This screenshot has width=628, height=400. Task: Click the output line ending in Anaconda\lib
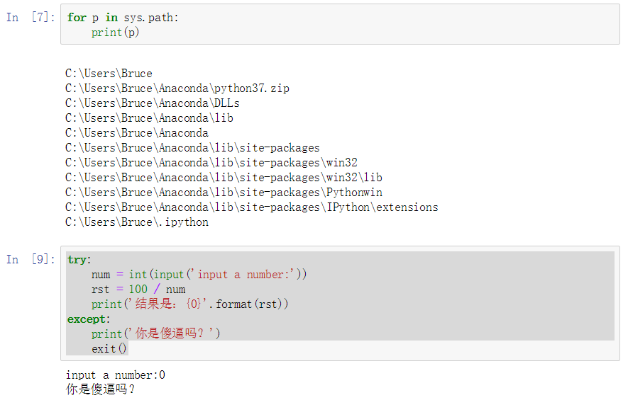pos(149,118)
